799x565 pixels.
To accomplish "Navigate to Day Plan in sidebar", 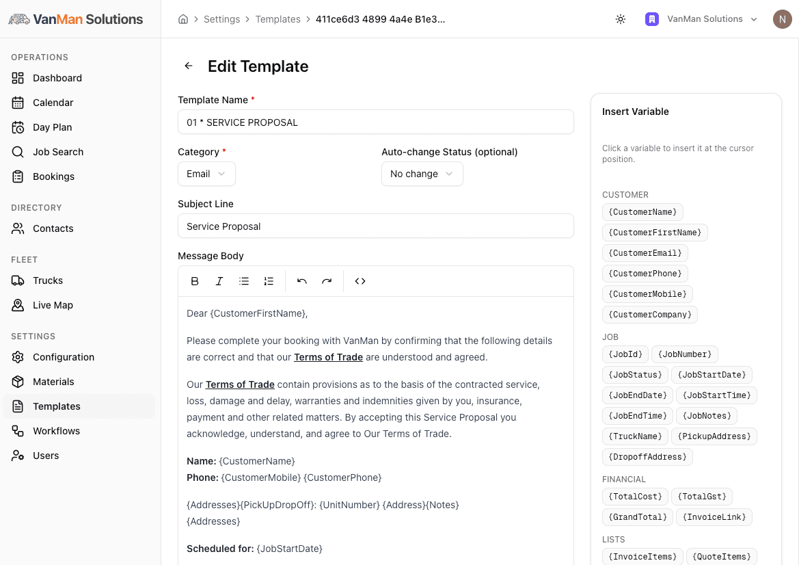I will 52,127.
